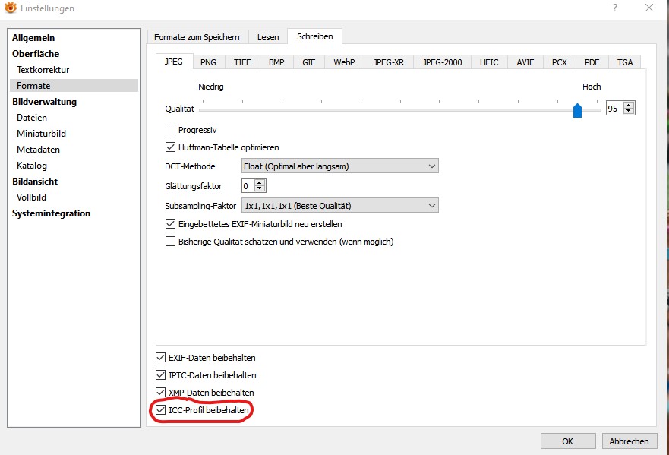Enable the Progressiv checkbox
This screenshot has height=455, width=669.
point(171,130)
